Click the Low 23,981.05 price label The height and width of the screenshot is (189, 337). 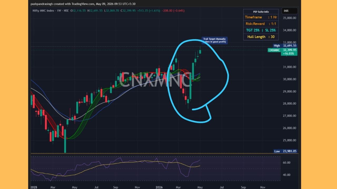pyautogui.click(x=285, y=151)
